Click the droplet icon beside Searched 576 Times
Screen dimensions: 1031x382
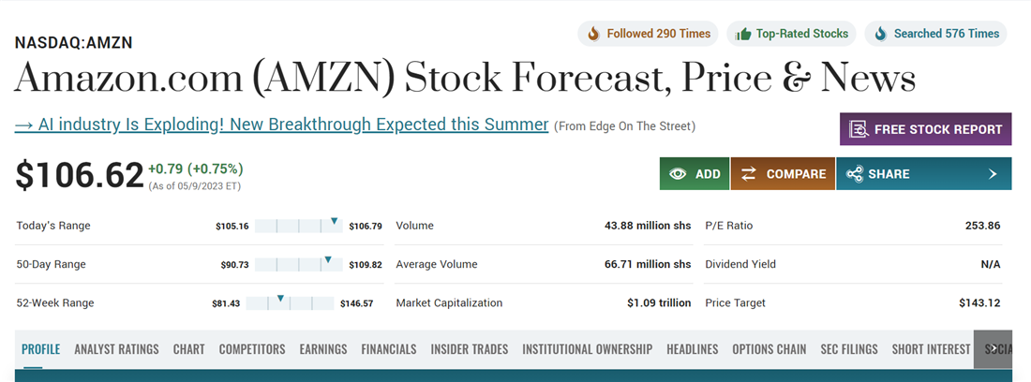point(880,34)
